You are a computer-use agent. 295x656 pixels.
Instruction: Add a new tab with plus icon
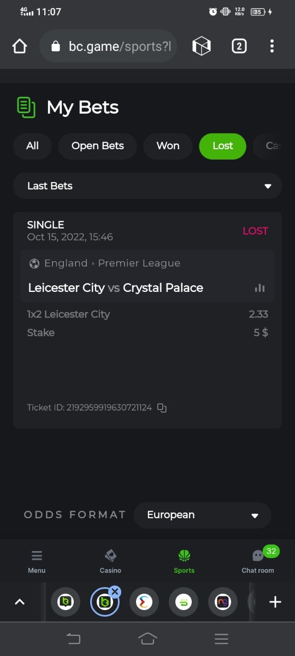click(275, 602)
